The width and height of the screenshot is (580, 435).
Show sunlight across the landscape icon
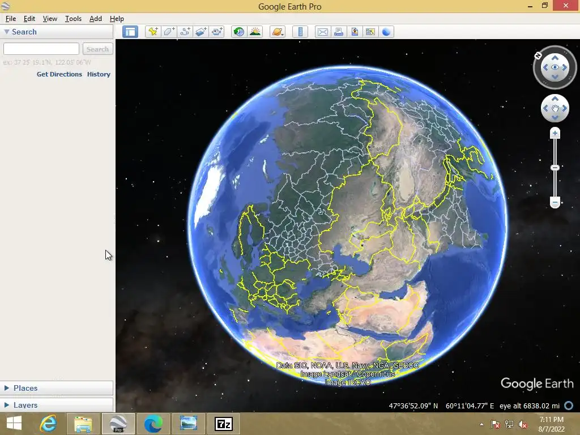click(x=255, y=32)
